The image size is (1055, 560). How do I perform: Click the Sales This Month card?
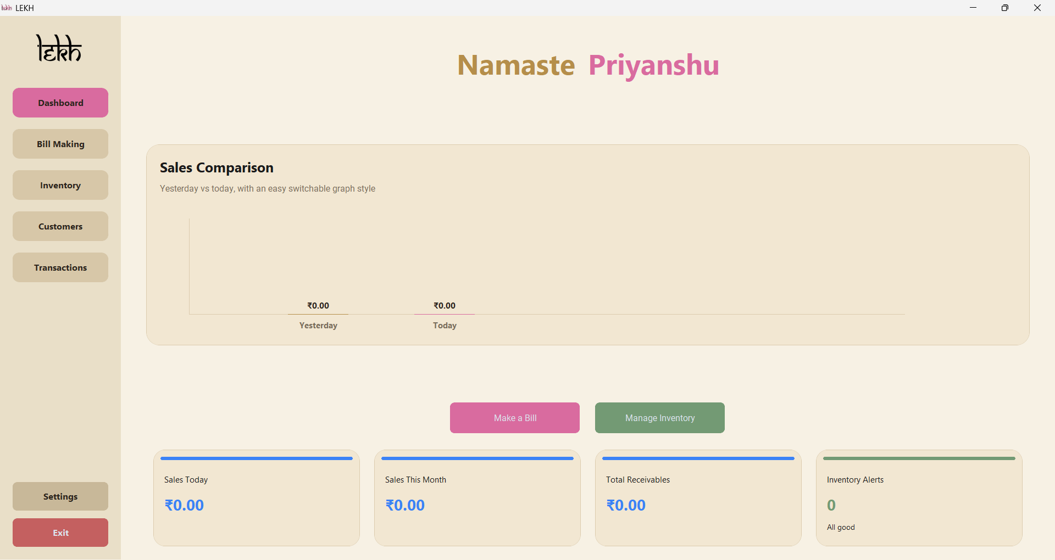(477, 497)
